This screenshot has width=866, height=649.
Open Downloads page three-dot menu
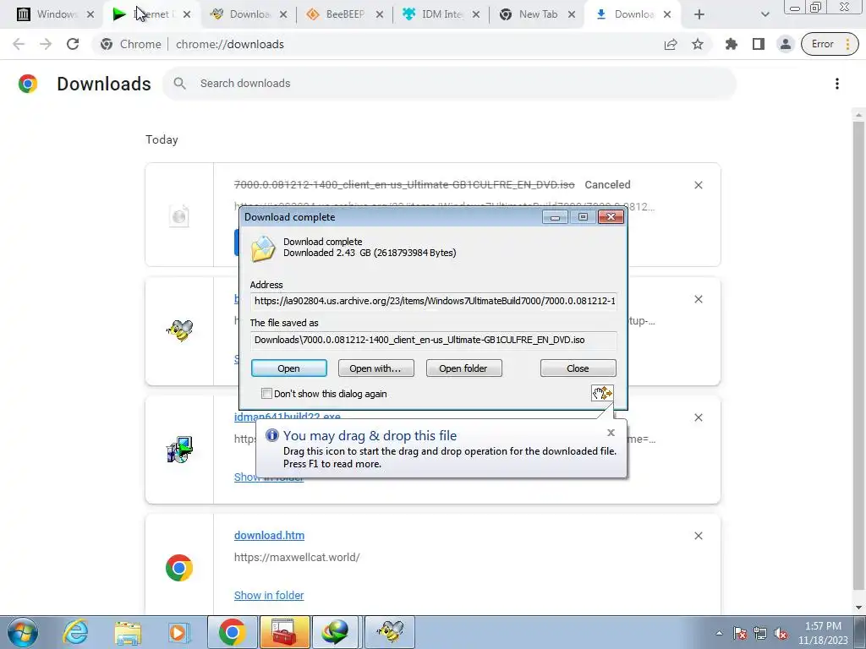click(837, 84)
